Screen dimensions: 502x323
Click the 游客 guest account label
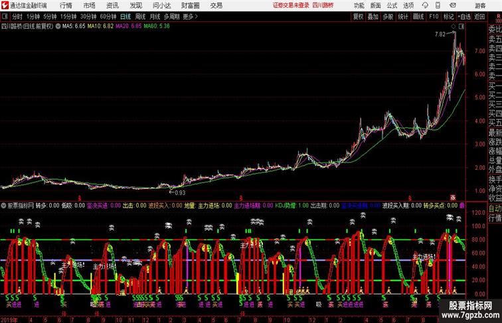point(480,5)
